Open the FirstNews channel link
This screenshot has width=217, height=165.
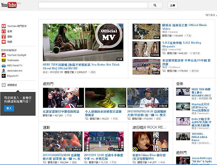174,67
